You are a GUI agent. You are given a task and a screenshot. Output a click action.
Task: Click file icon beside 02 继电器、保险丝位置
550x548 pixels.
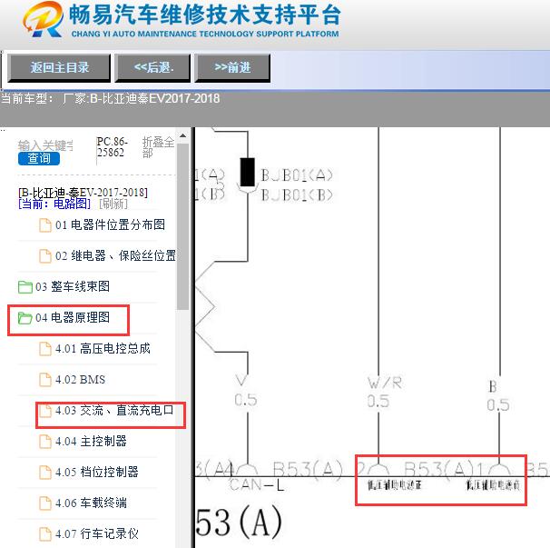(44, 256)
